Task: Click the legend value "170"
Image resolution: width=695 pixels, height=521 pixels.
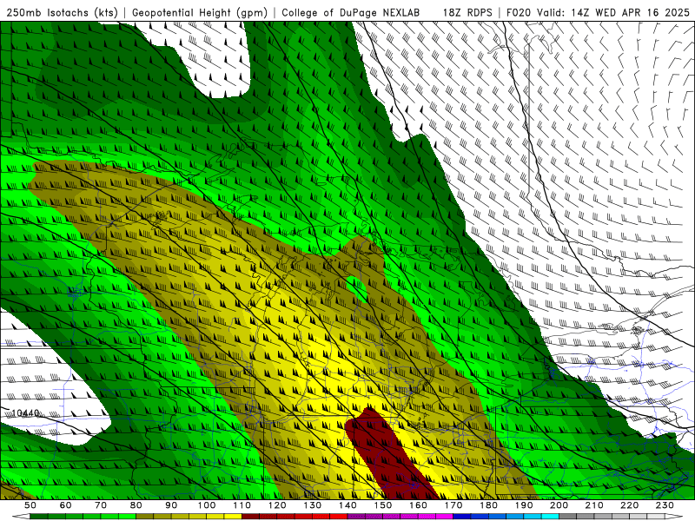Action: tap(453, 505)
